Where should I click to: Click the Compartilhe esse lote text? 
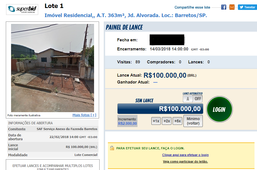click(x=192, y=7)
